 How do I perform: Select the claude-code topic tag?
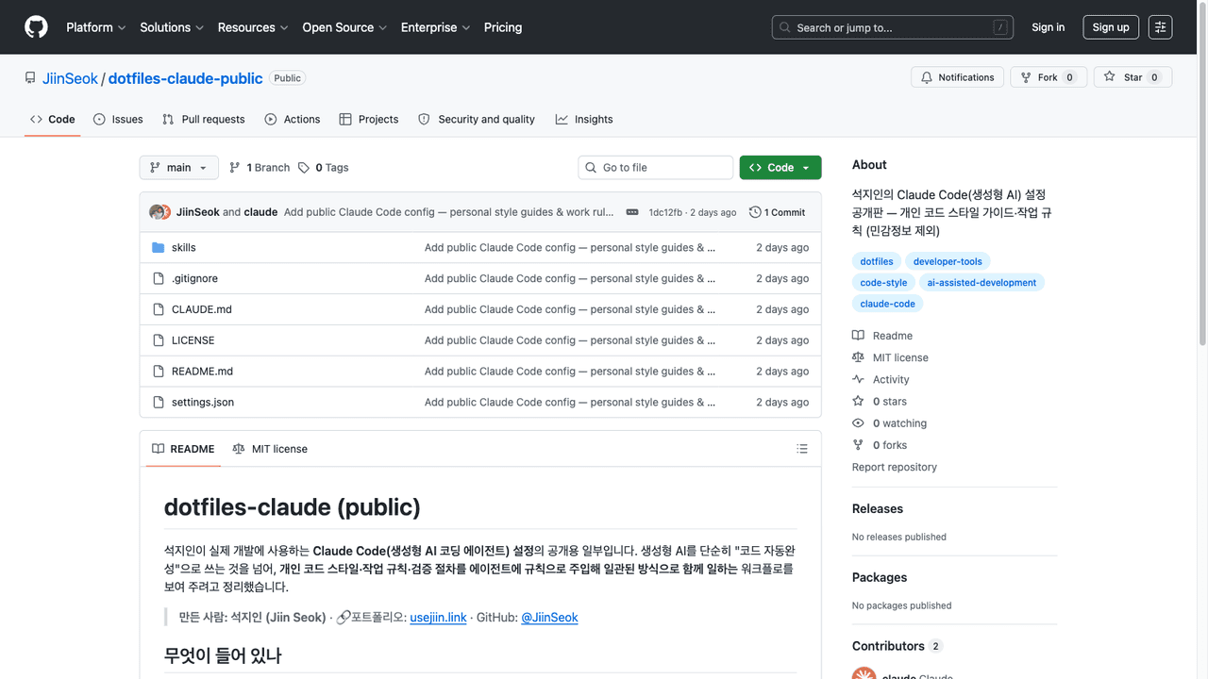click(x=888, y=304)
